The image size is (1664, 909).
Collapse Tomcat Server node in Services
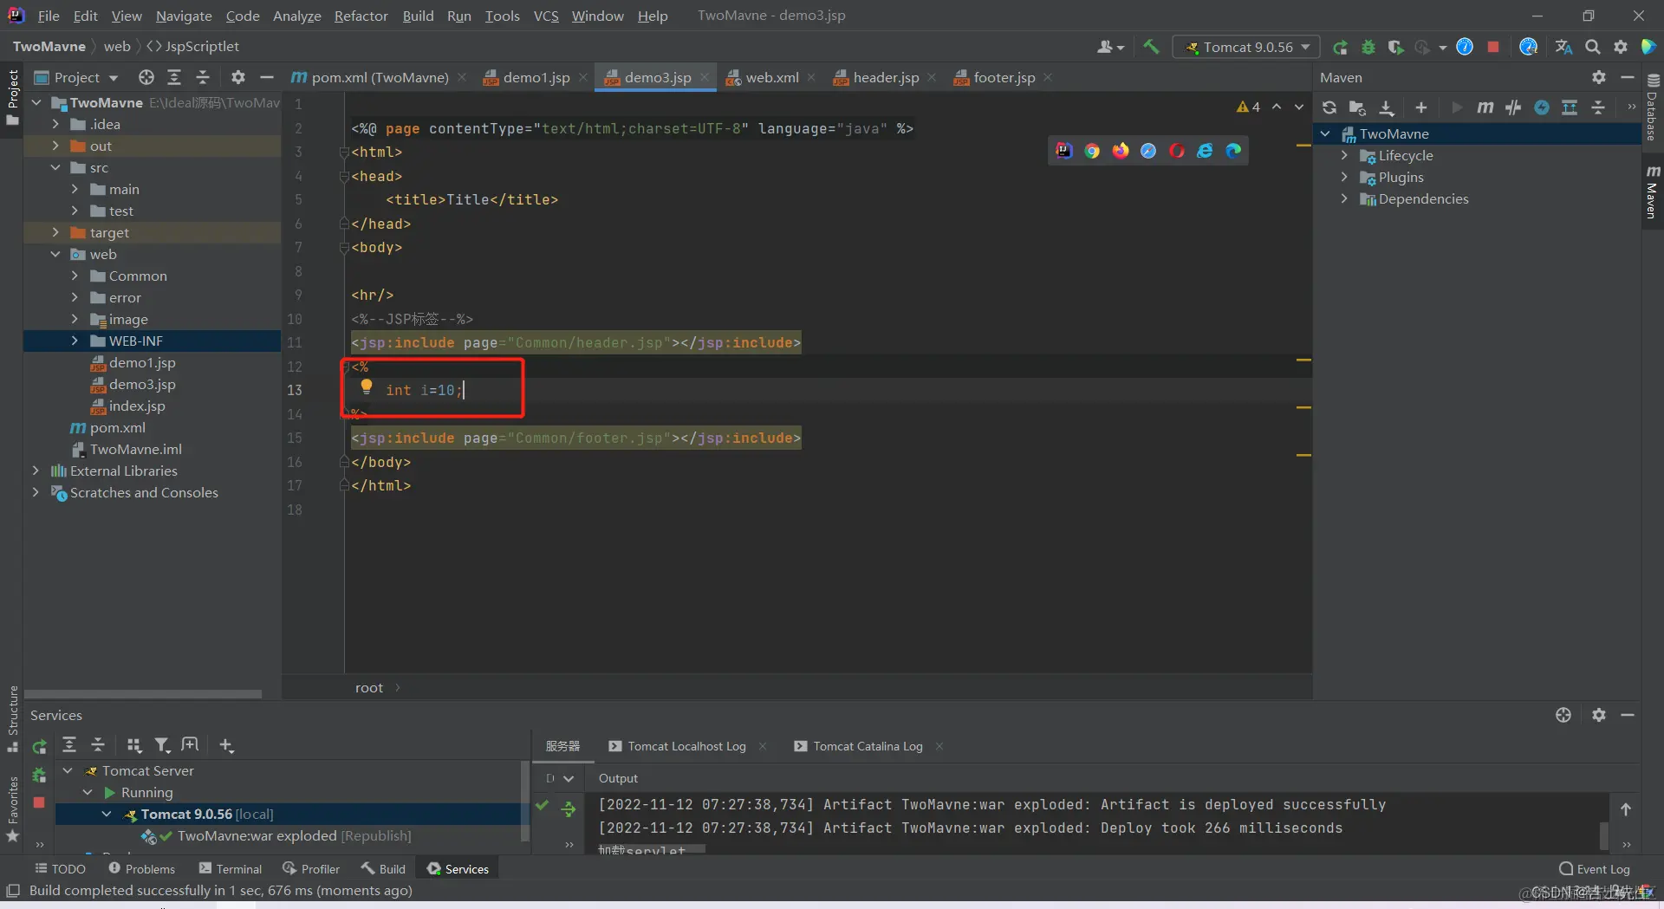[x=68, y=770]
